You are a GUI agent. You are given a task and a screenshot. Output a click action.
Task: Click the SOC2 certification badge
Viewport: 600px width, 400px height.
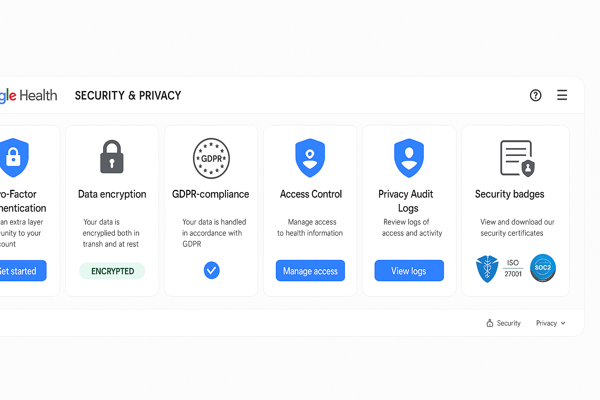pos(543,268)
